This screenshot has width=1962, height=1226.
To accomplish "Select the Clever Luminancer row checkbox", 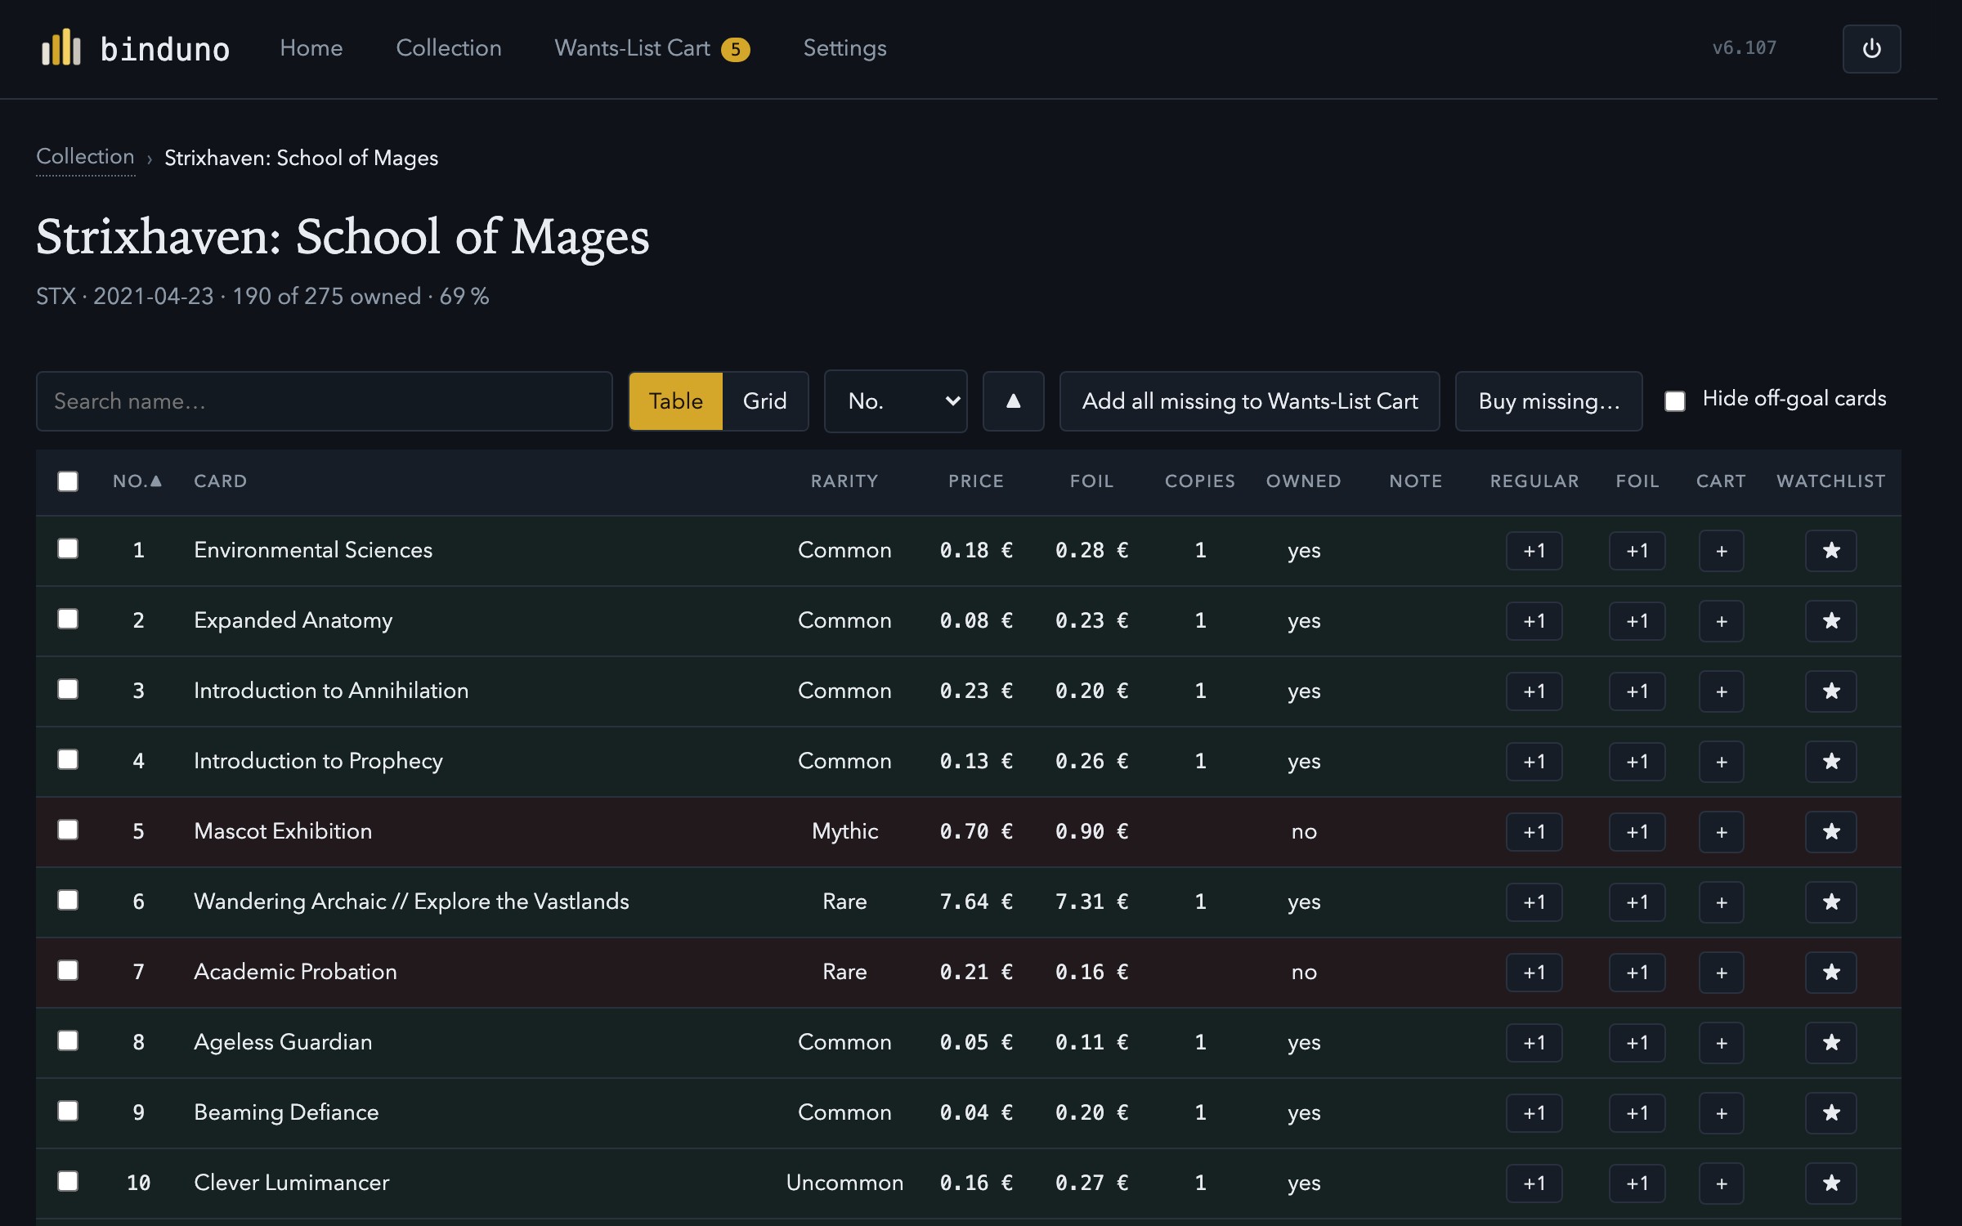I will pyautogui.click(x=68, y=1181).
